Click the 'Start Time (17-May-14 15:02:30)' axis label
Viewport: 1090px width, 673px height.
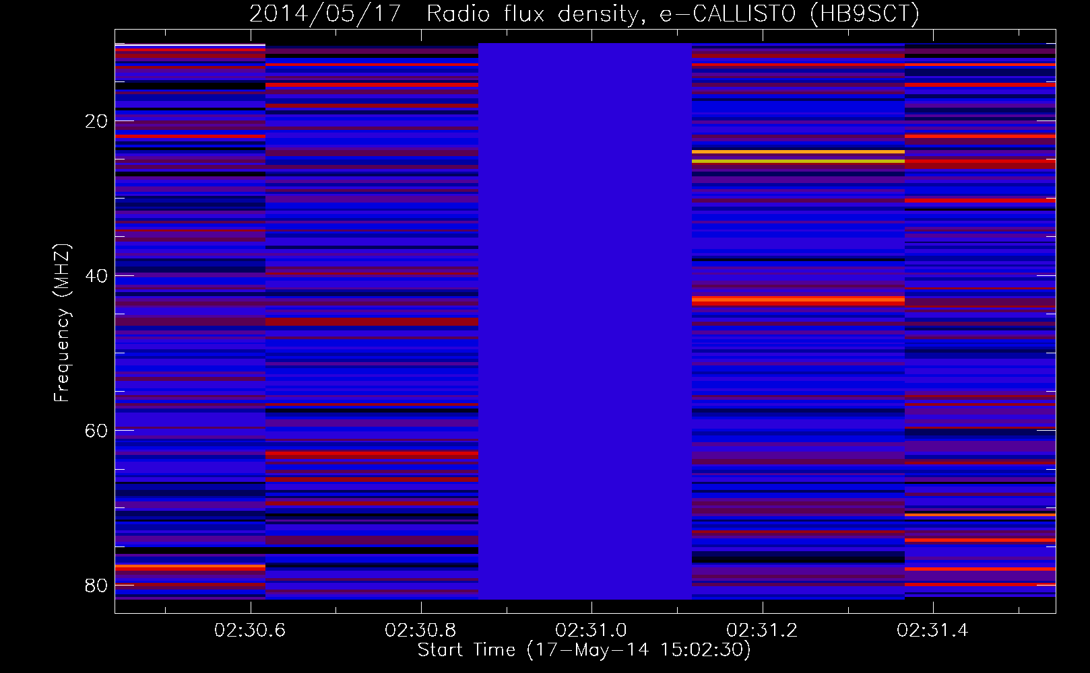pos(584,649)
